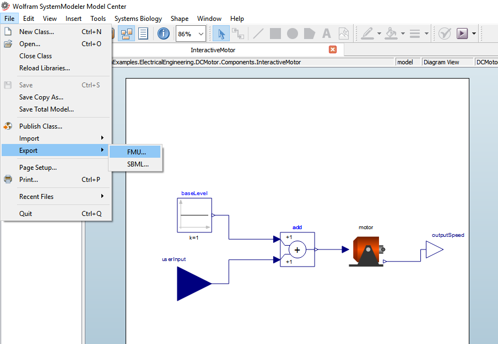498x344 pixels.
Task: Select the arrow selection tool
Action: pos(221,34)
